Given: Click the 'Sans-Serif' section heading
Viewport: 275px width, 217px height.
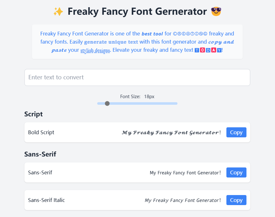Looking at the screenshot, I should tap(40, 154).
